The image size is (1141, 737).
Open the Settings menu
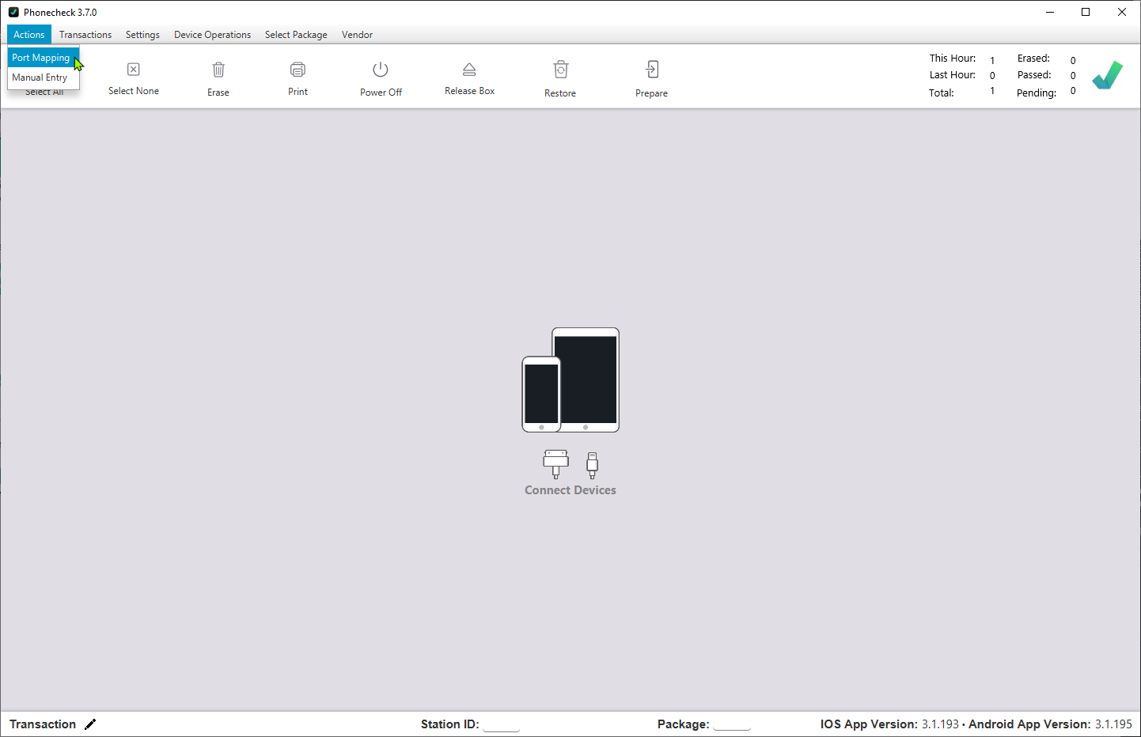(x=142, y=35)
